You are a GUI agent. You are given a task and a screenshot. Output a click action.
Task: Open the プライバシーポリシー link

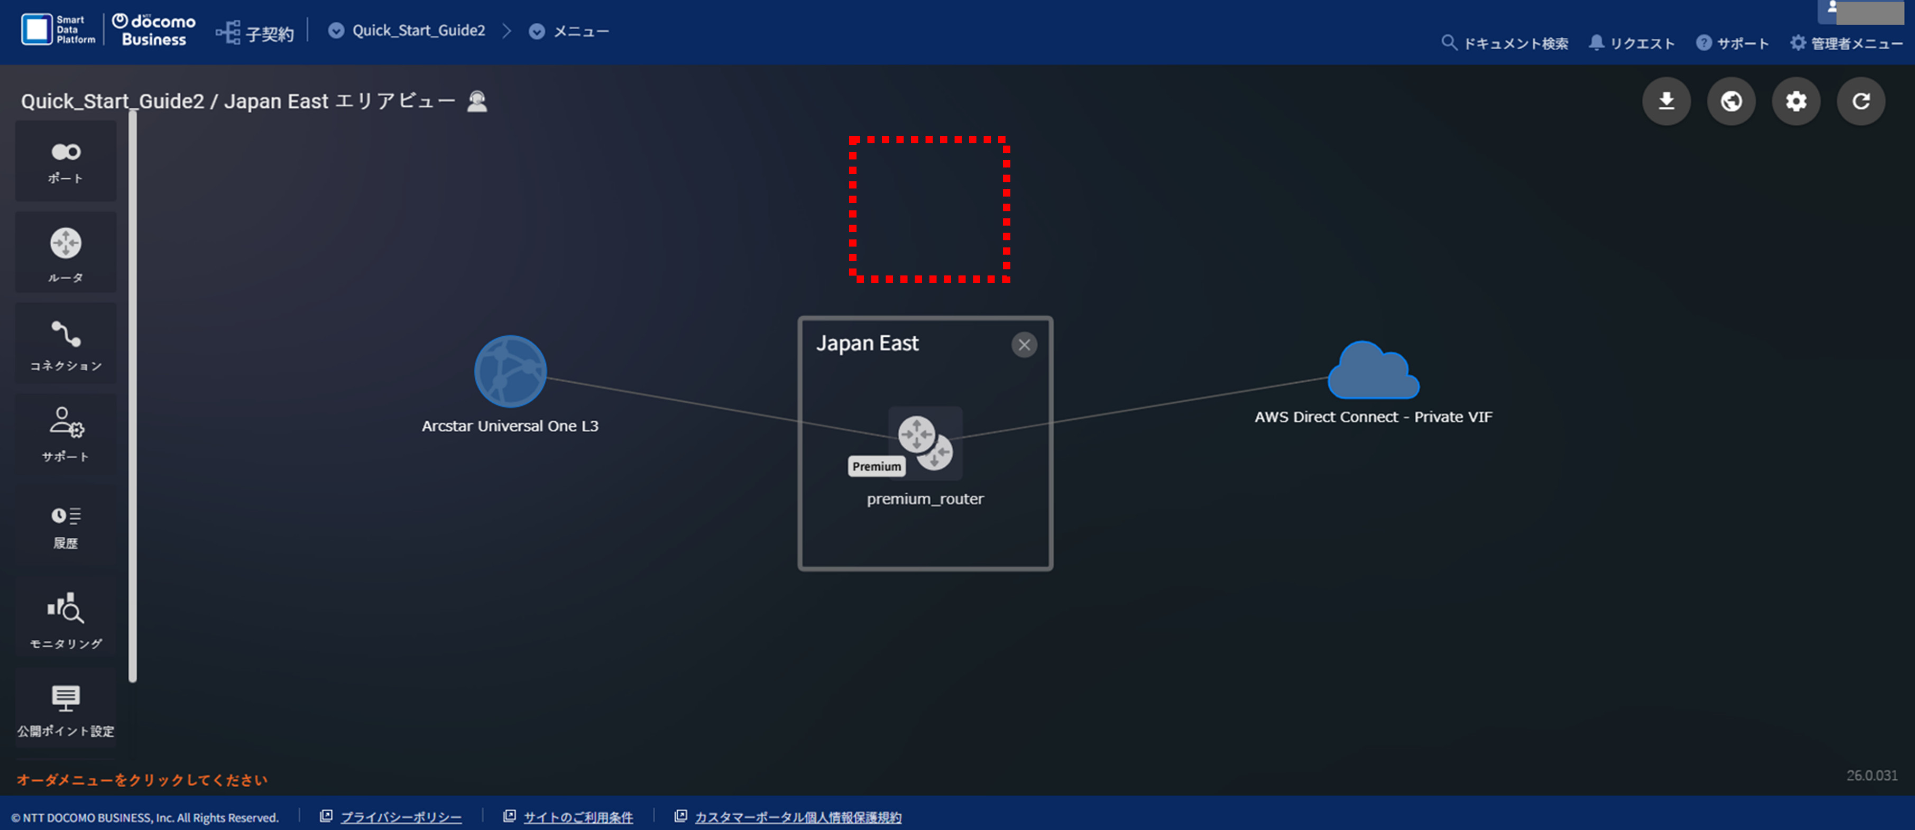coord(401,817)
